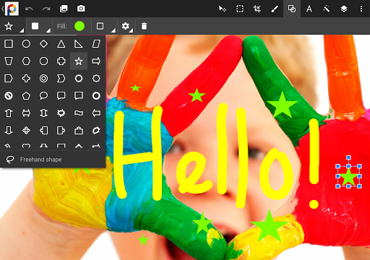Screen dimensions: 370x260
Task: Click the camera icon
Action: 81,9
